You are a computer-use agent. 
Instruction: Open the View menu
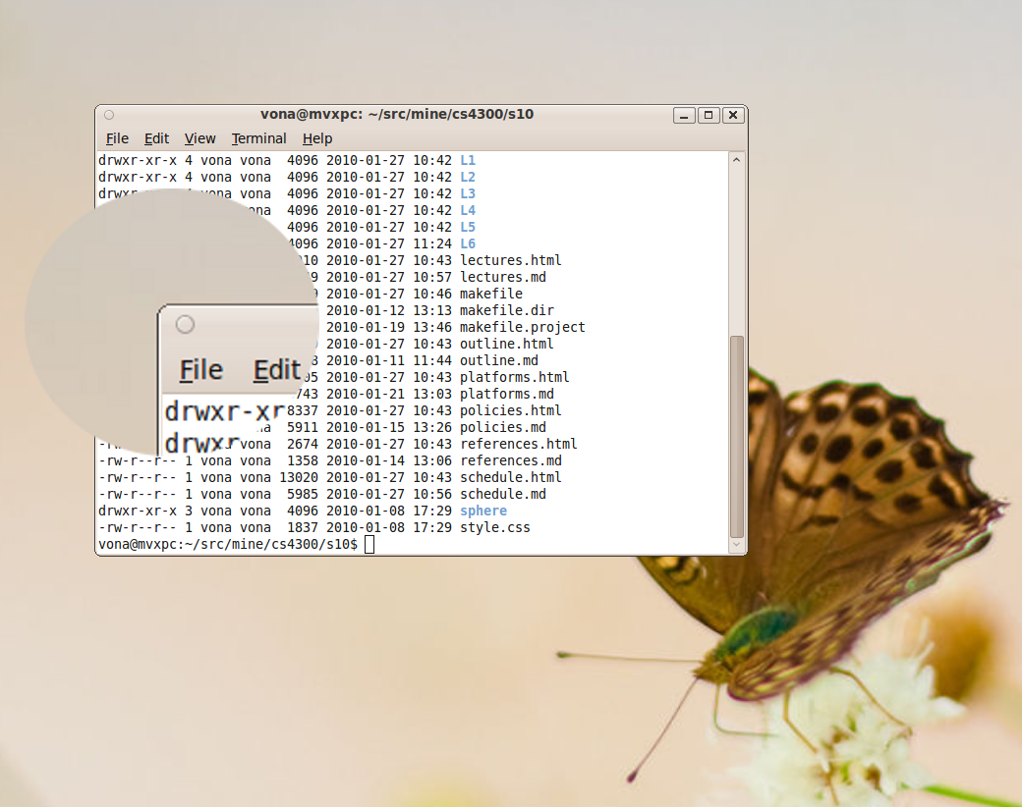point(199,138)
